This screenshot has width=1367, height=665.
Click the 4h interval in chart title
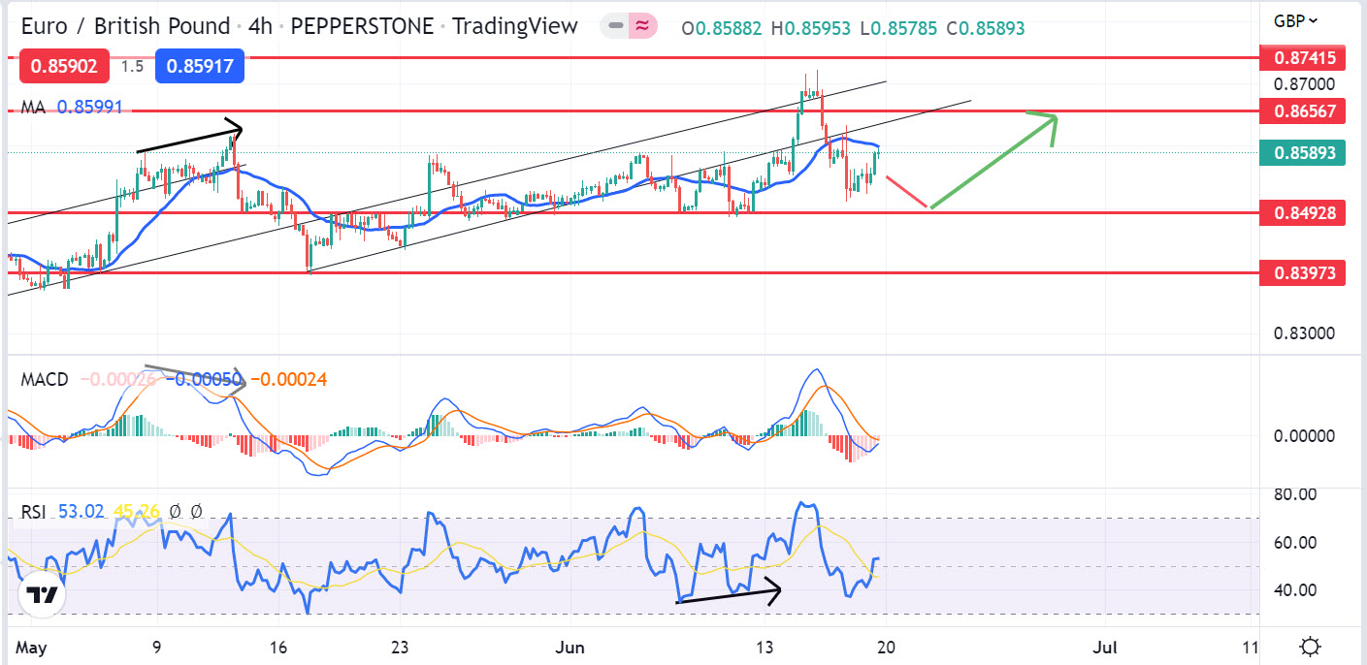pos(259,26)
